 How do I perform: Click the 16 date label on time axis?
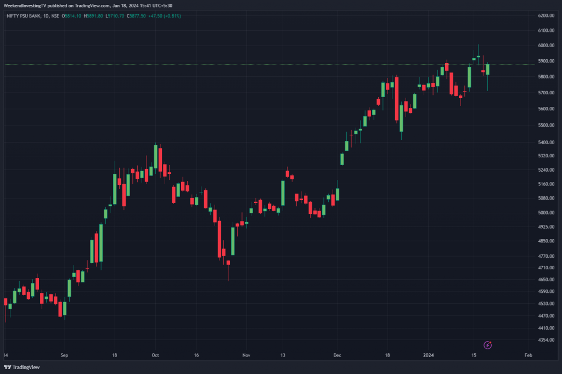(196, 355)
